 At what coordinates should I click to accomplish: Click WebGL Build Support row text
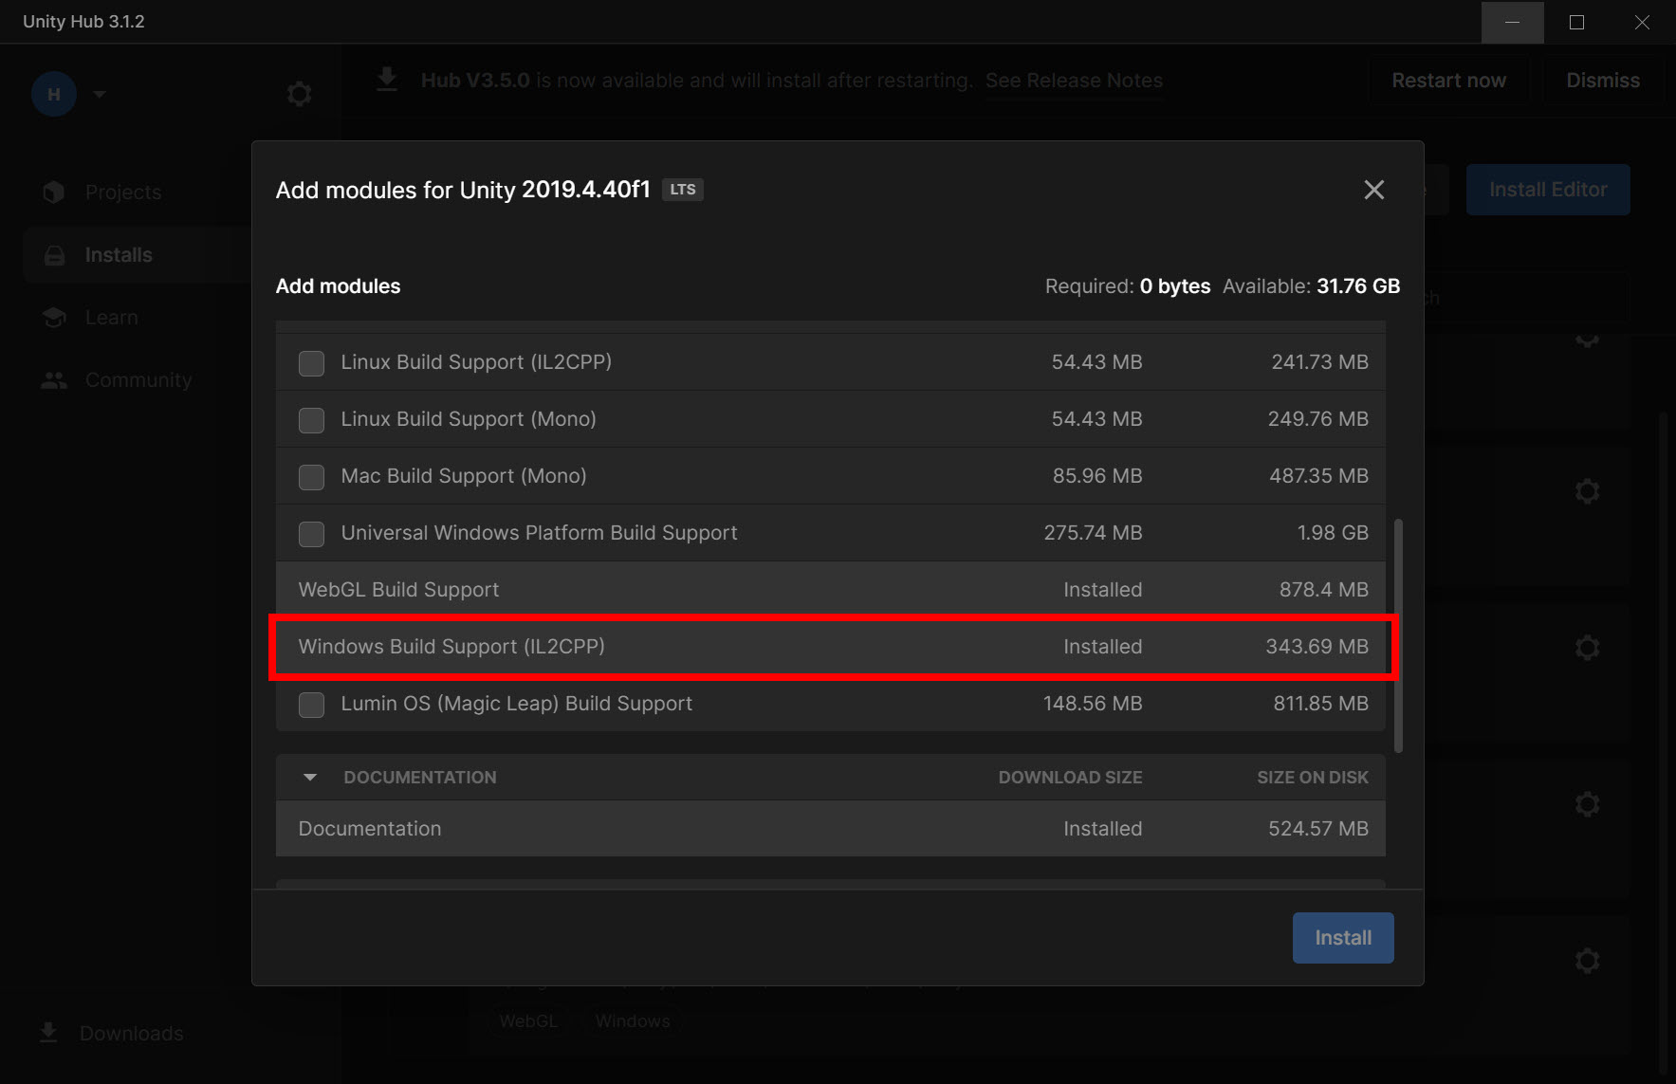tap(398, 590)
